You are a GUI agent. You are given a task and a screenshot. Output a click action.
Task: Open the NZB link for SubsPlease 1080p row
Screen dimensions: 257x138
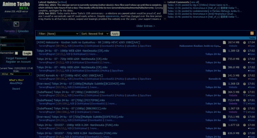pyautogui.click(x=72, y=112)
